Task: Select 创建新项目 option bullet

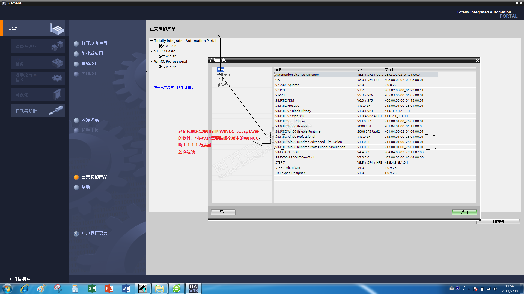Action: coord(76,54)
